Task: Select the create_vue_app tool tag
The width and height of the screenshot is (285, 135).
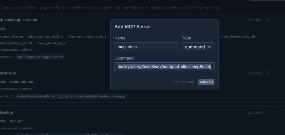Action: pyautogui.click(x=21, y=82)
